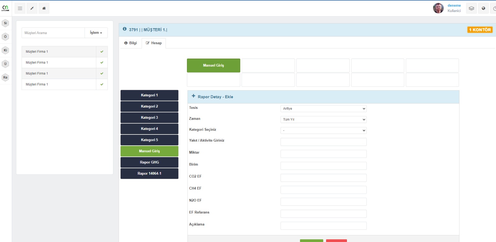Viewport: 496px width, 242px height.
Task: Click the hamburger menu icon
Action: pyautogui.click(x=20, y=8)
